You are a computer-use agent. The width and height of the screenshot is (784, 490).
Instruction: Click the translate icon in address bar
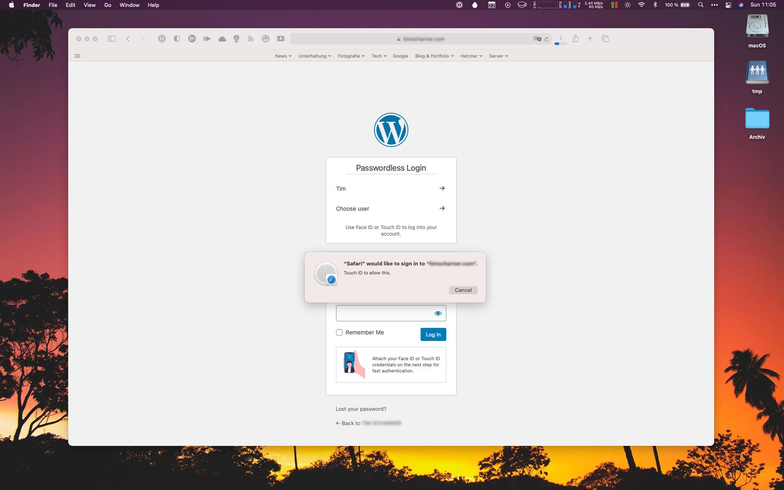[537, 39]
